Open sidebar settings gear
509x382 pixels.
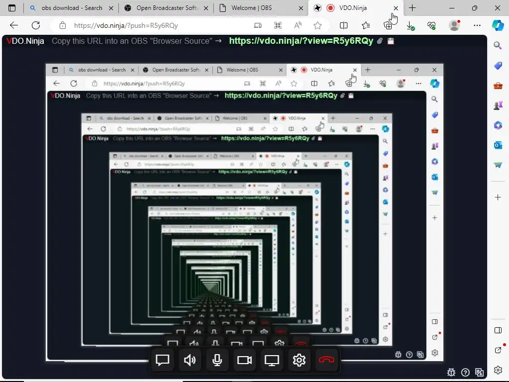coord(498,370)
